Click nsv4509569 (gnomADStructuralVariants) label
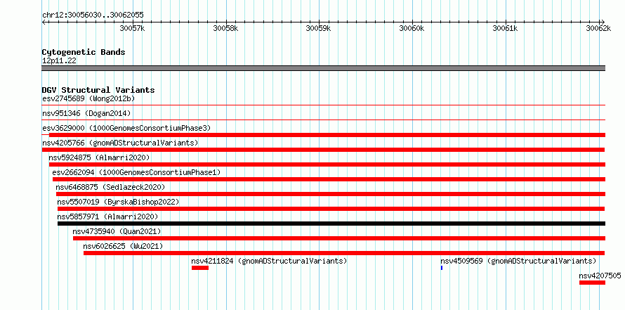The width and height of the screenshot is (625, 310). pyautogui.click(x=518, y=261)
